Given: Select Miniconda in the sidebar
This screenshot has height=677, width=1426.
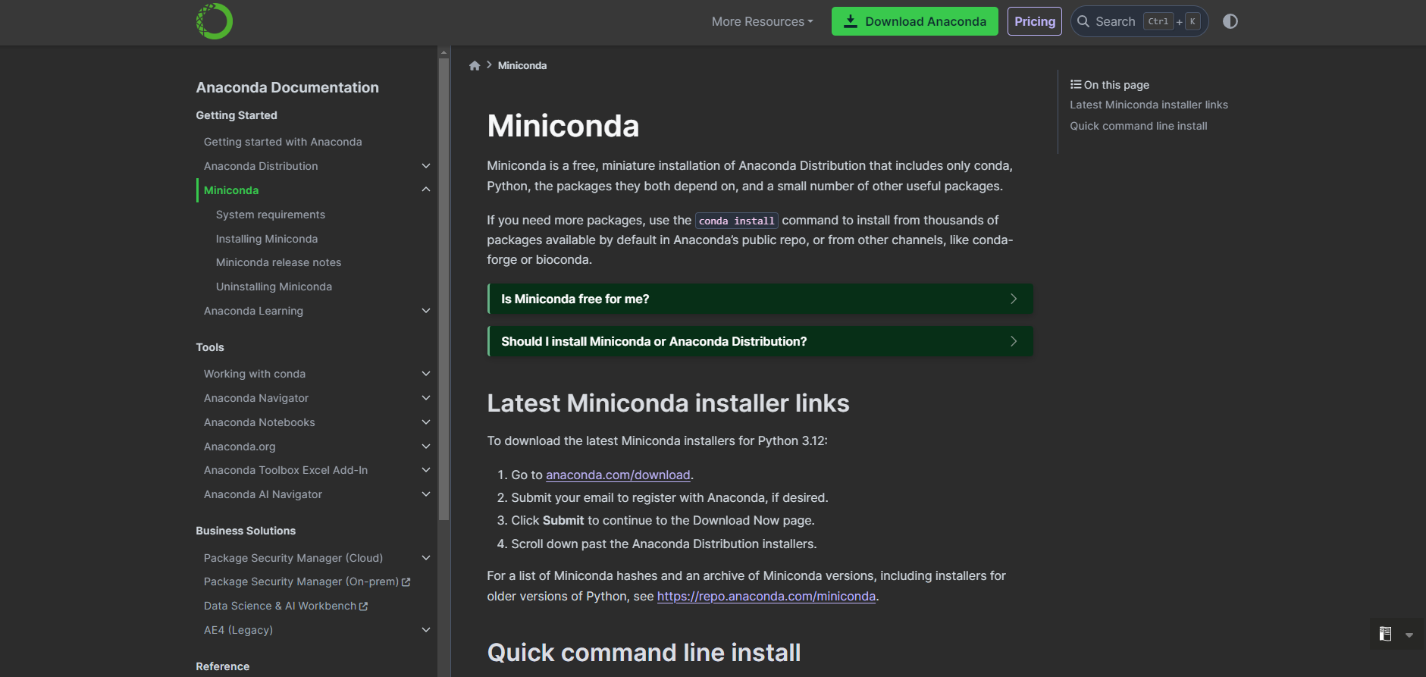Looking at the screenshot, I should pos(231,190).
